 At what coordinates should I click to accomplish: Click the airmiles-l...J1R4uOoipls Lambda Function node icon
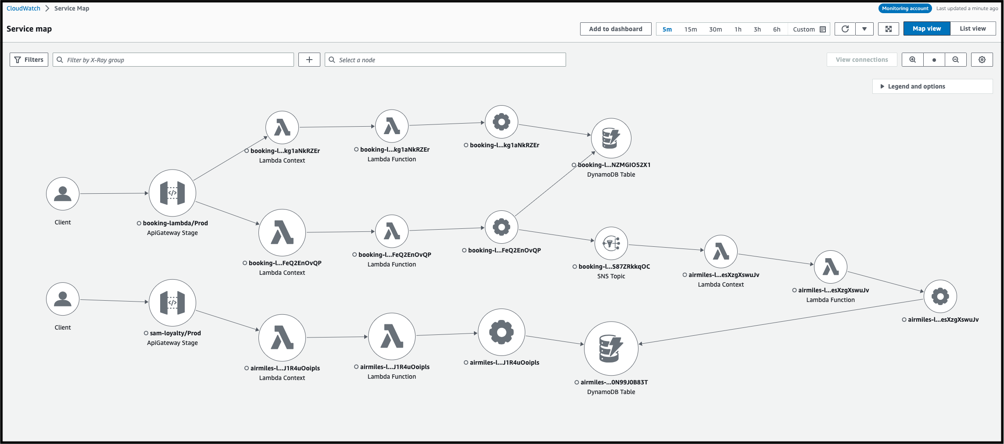(x=392, y=337)
